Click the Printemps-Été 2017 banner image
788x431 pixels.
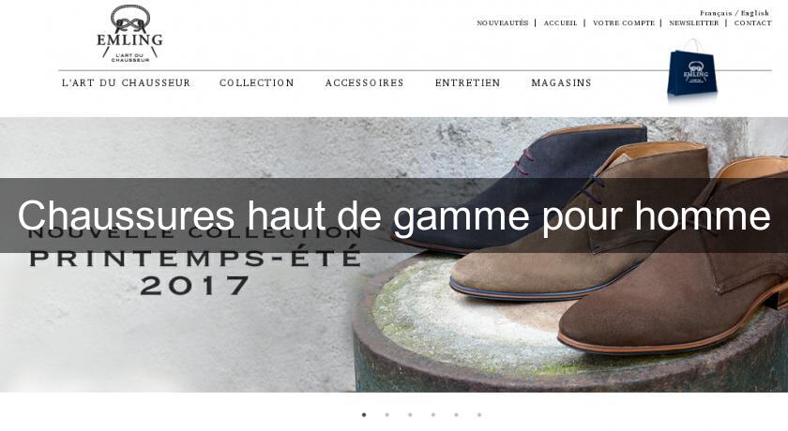coord(394,255)
